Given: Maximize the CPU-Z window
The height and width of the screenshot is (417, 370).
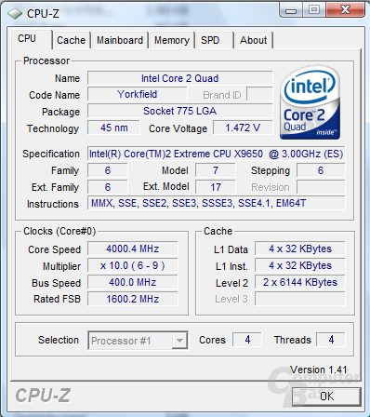Looking at the screenshot, I should pyautogui.click(x=314, y=9).
